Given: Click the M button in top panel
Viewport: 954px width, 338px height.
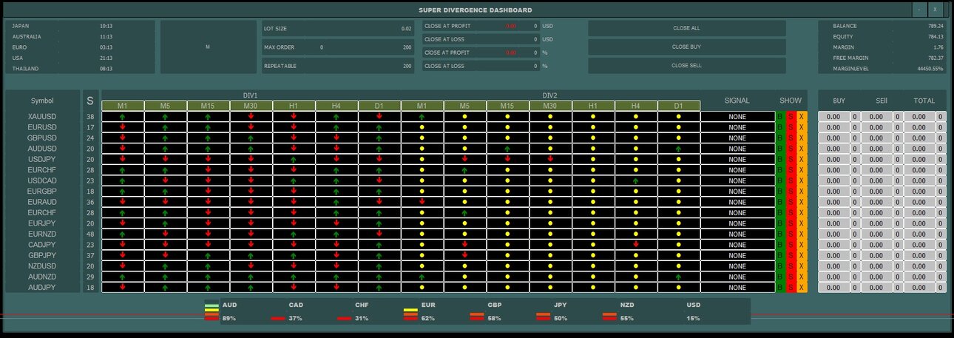Looking at the screenshot, I should point(208,47).
